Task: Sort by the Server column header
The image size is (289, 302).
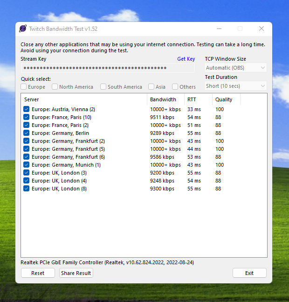Action: coord(84,99)
